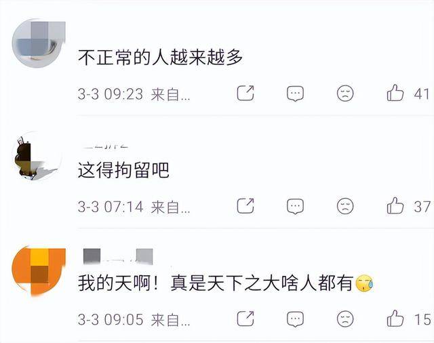Share the comment '不正常的人越来越多'
This screenshot has width=434, height=343.
click(x=245, y=94)
